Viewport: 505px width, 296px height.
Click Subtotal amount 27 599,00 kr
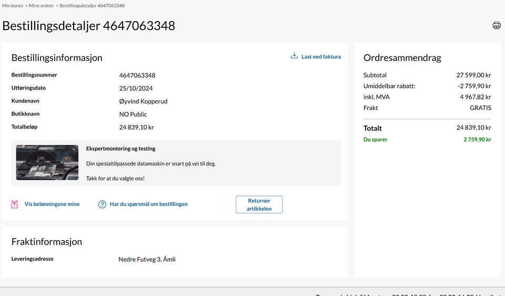(x=474, y=75)
